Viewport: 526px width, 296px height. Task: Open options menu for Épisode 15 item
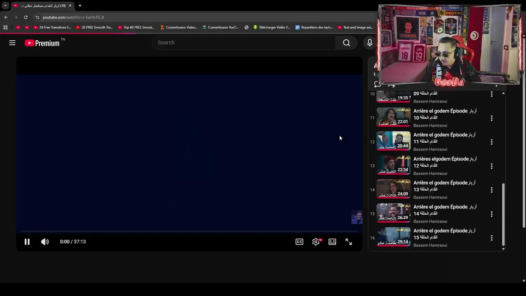click(x=491, y=238)
